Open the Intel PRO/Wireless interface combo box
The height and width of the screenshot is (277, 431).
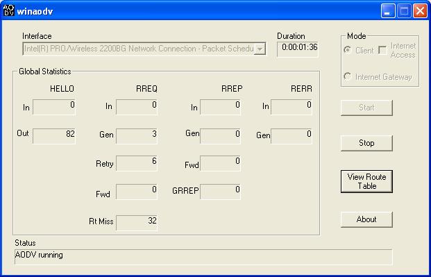[x=144, y=49]
